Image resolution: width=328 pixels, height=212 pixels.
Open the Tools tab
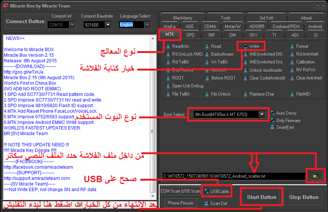coord(226,18)
